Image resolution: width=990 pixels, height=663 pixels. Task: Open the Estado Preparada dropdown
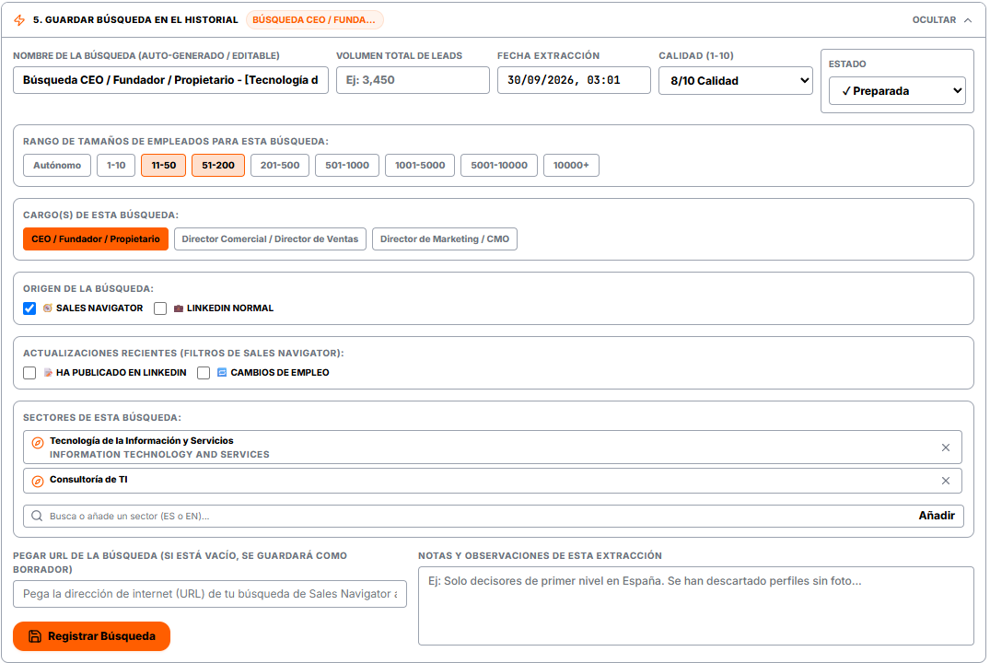click(897, 91)
